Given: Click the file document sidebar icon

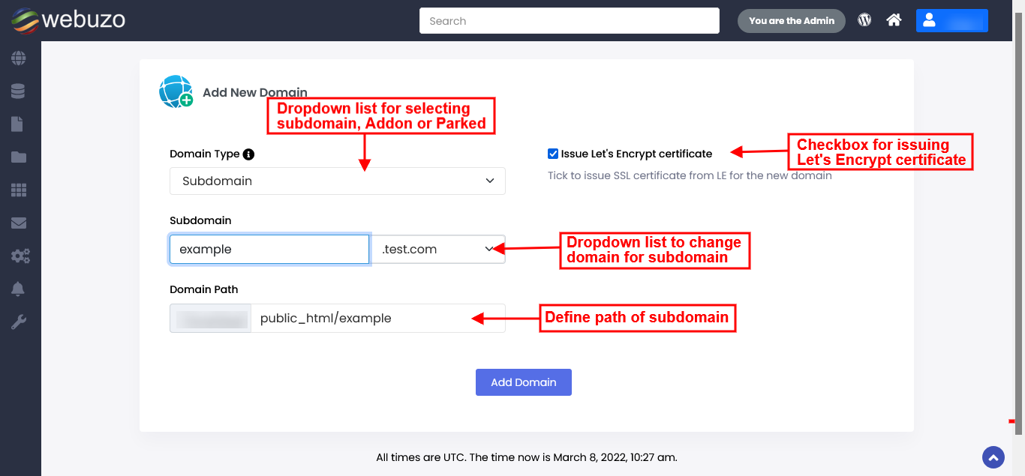Looking at the screenshot, I should (x=19, y=124).
